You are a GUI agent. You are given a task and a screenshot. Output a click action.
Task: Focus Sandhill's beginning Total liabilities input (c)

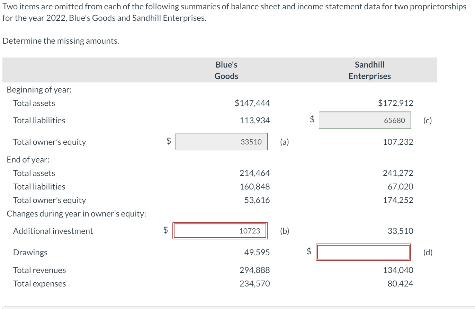click(365, 120)
